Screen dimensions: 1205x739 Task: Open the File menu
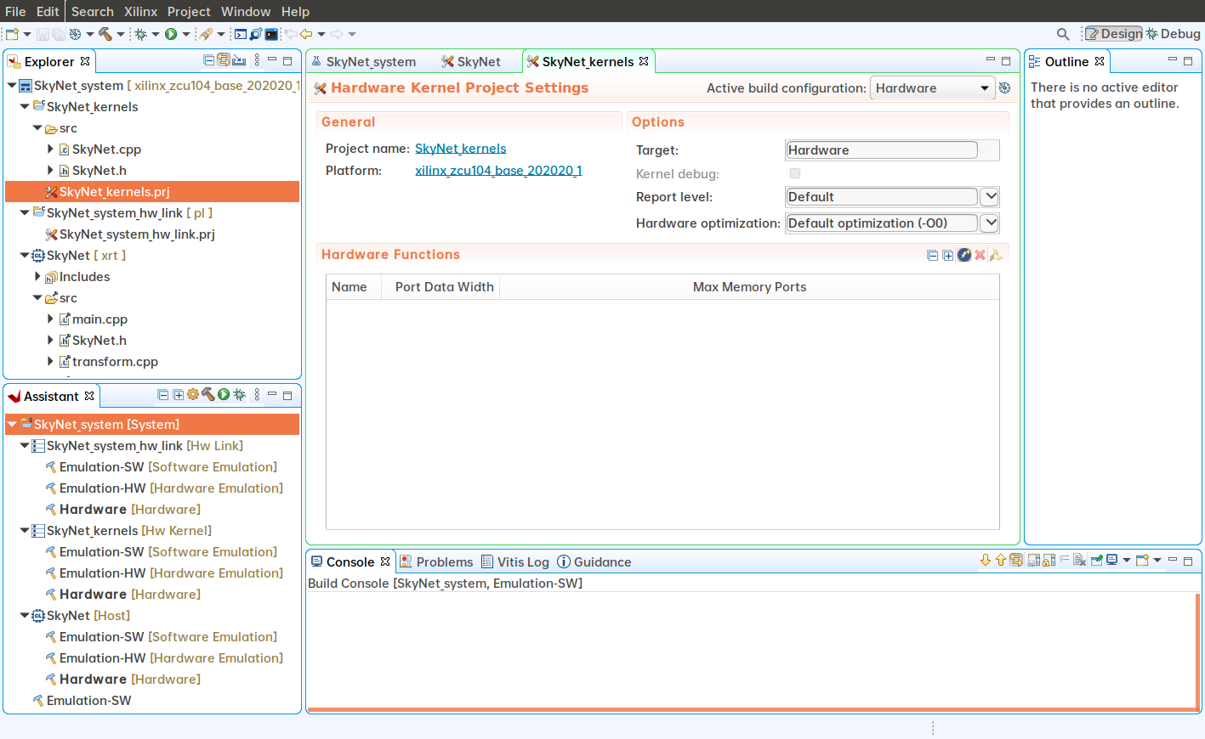tap(15, 11)
